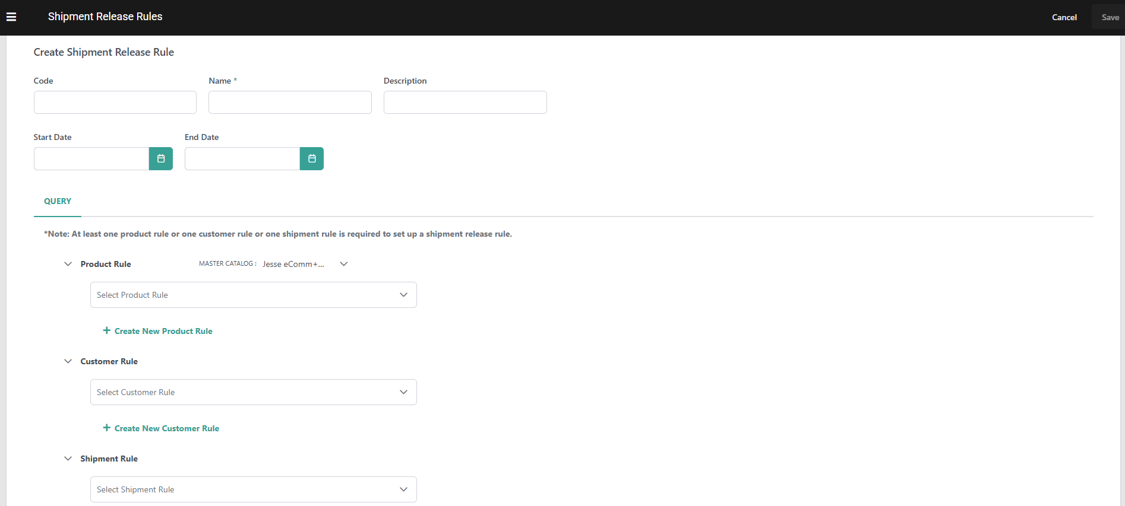Collapse the Product Rule section
The width and height of the screenshot is (1125, 506).
[68, 264]
